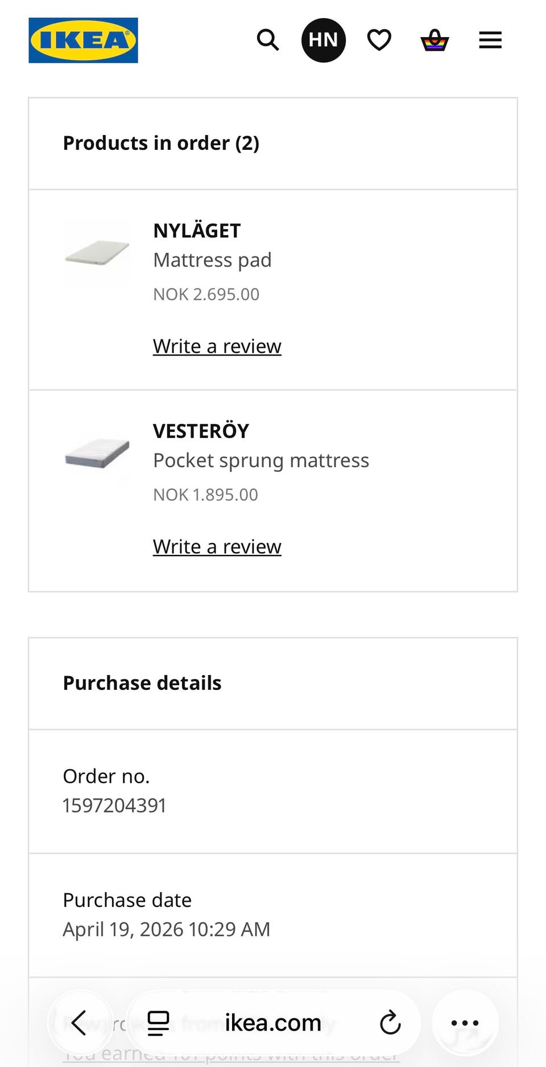Open the NYLÄGET mattress pad thumbnail

click(x=97, y=252)
